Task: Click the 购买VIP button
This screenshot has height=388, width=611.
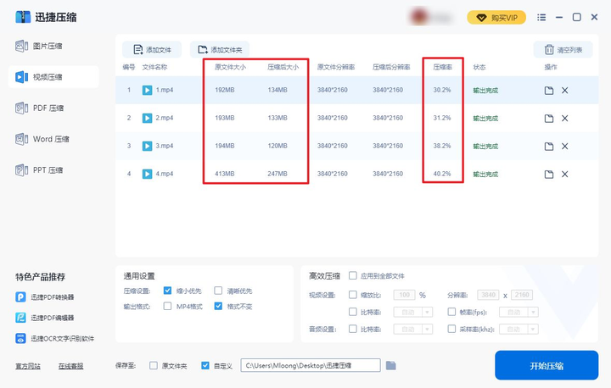Action: click(496, 18)
